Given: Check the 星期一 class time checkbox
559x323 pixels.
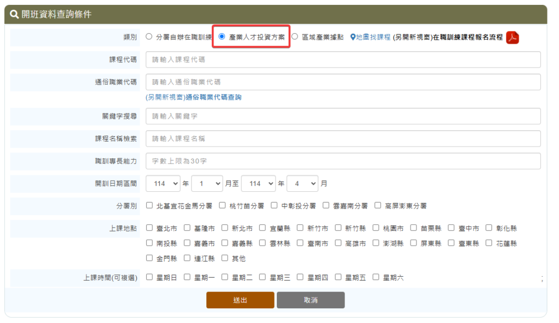Looking at the screenshot, I should [x=187, y=277].
